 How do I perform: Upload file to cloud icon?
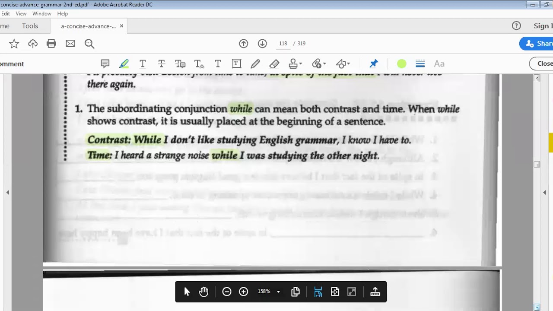click(33, 44)
